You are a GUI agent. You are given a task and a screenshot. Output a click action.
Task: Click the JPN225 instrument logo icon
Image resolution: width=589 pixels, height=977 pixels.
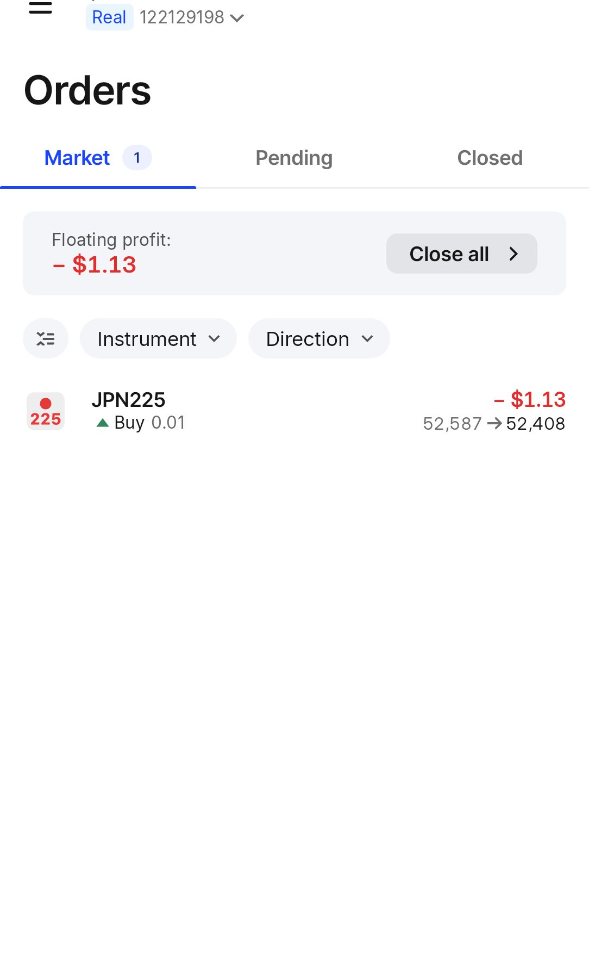point(46,411)
